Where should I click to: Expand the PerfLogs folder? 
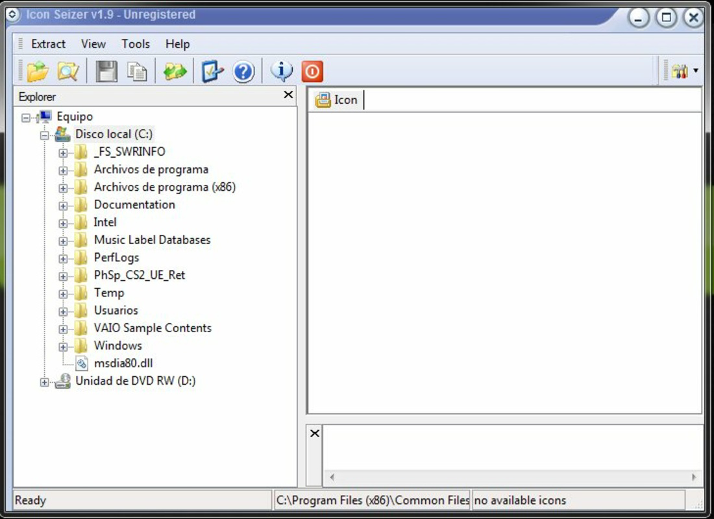(x=63, y=259)
